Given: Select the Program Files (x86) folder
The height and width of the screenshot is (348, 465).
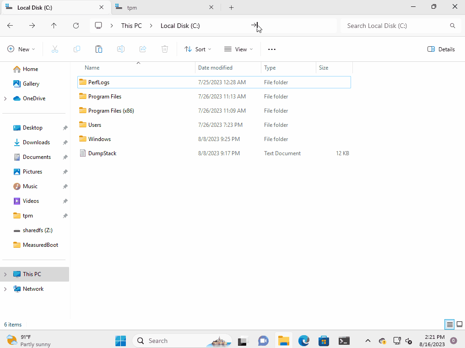Looking at the screenshot, I should pos(214,111).
